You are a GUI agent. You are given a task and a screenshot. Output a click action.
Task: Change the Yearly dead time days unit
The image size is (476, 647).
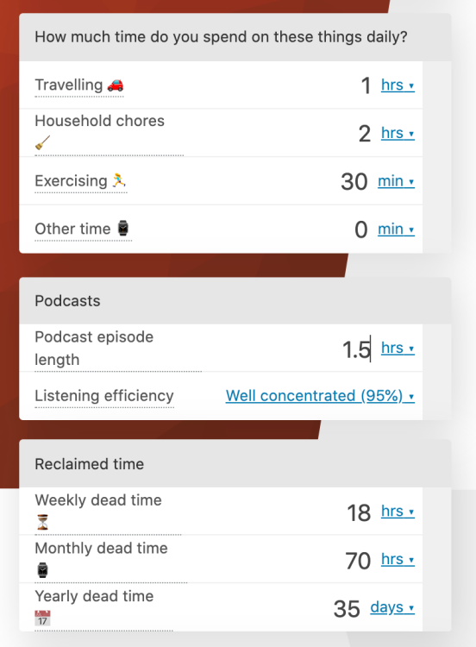392,607
